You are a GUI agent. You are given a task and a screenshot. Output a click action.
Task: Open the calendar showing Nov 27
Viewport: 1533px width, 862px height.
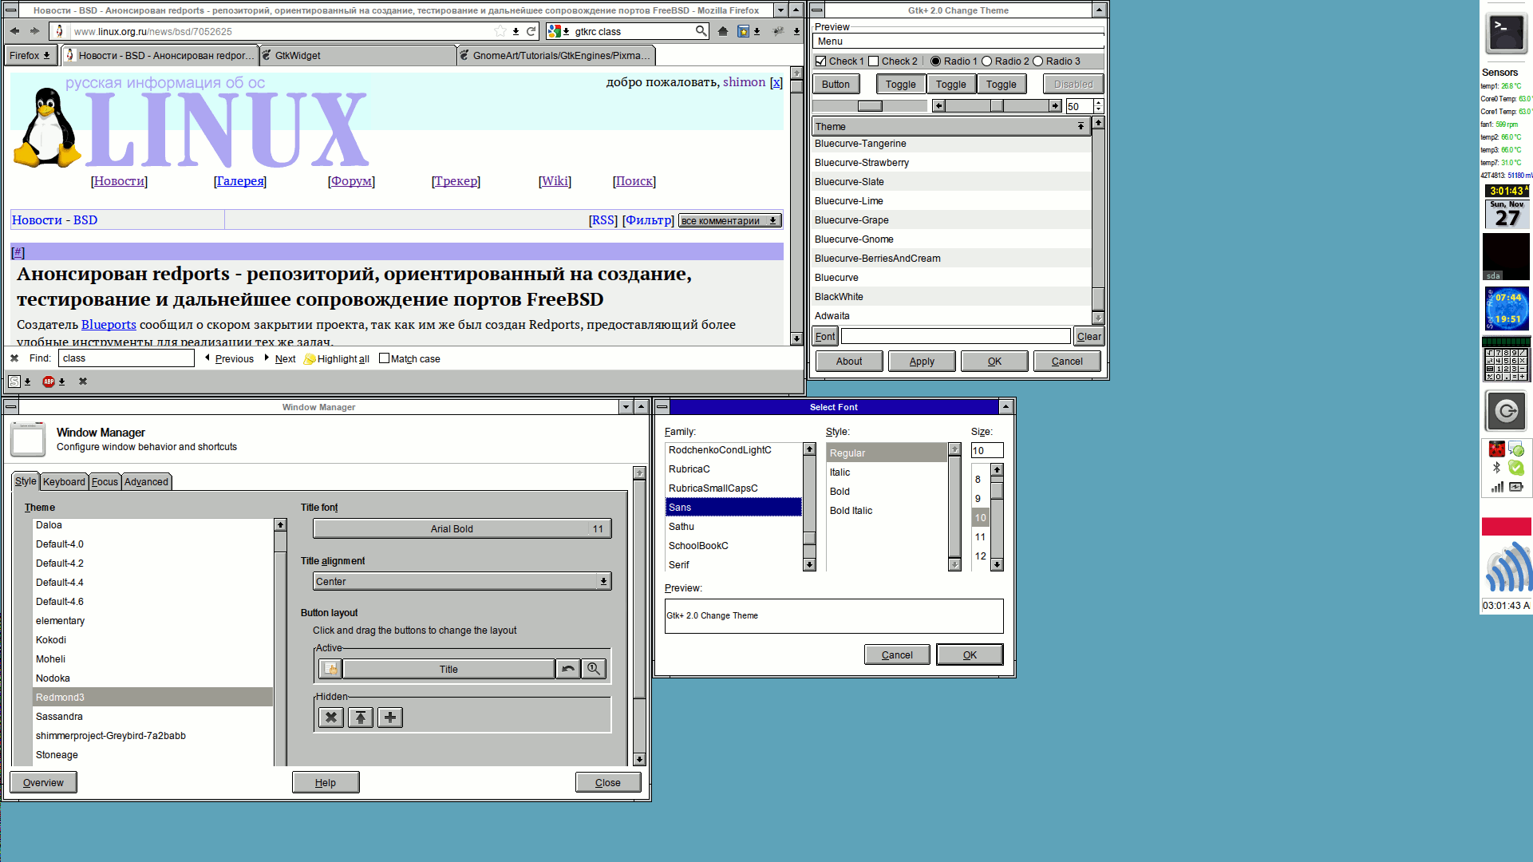tap(1507, 214)
